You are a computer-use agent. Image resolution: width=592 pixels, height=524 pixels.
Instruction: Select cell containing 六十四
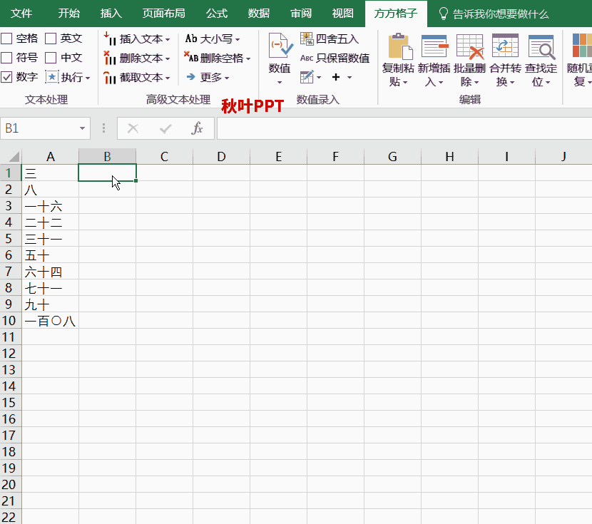[x=50, y=272]
